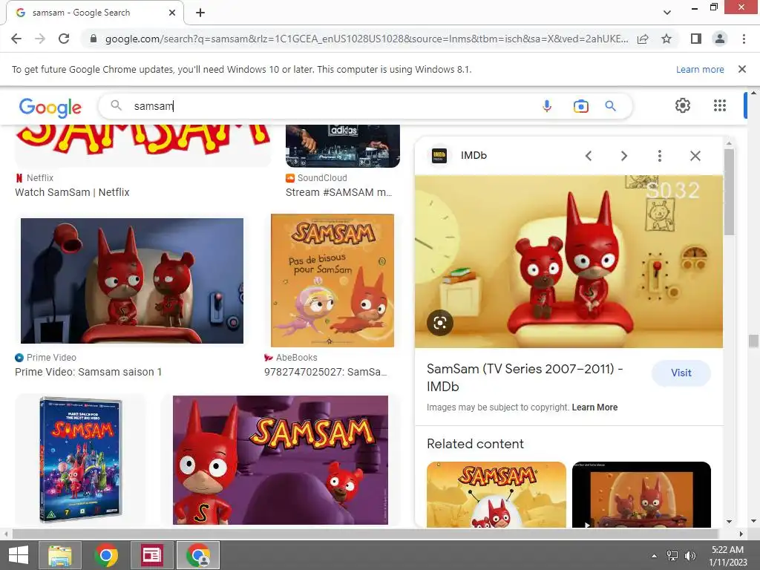This screenshot has width=760, height=570.
Task: Click the preview panel vertical scrollbar
Action: click(729, 192)
